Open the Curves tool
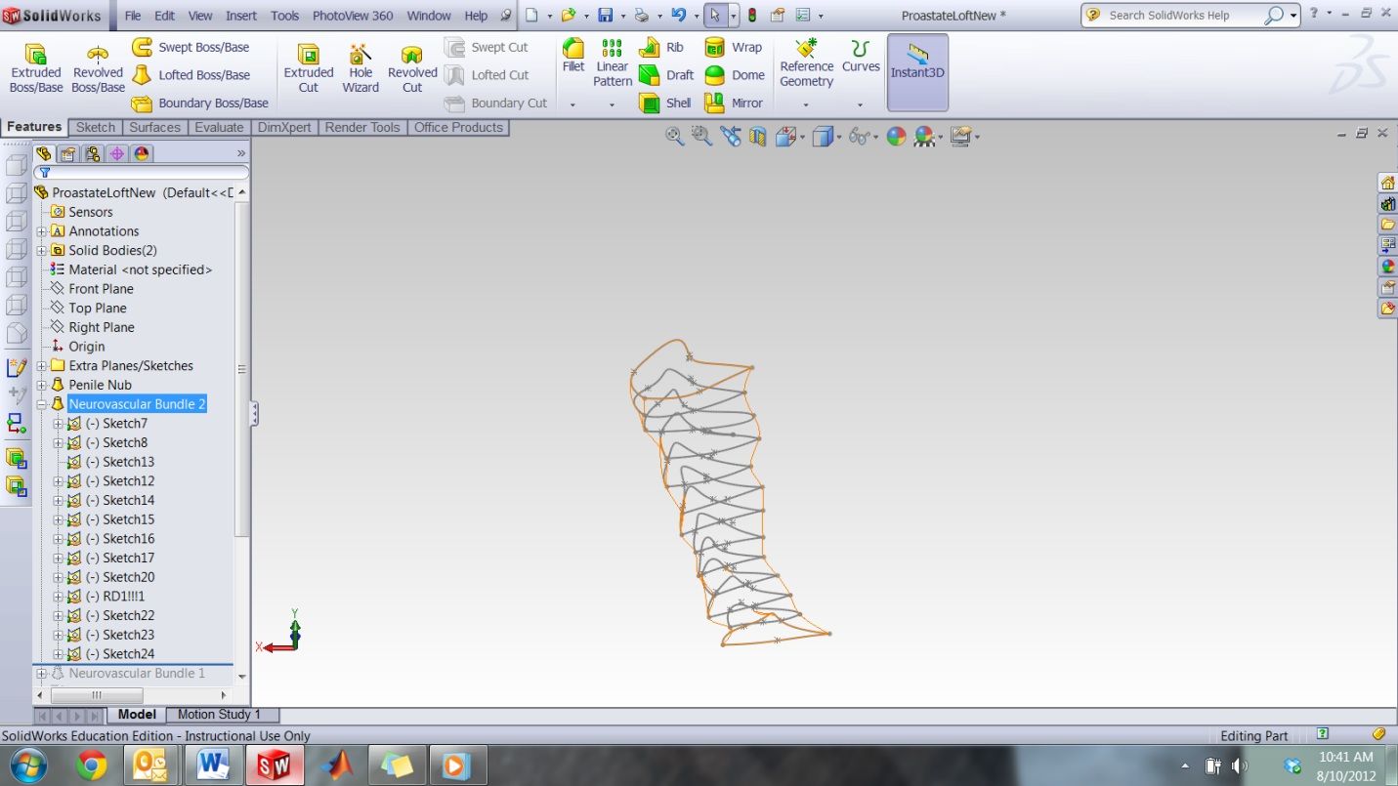 (x=861, y=57)
